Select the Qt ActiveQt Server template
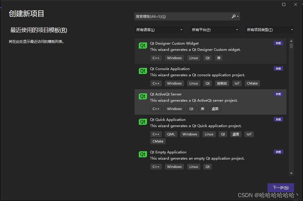303x201 pixels. point(210,102)
